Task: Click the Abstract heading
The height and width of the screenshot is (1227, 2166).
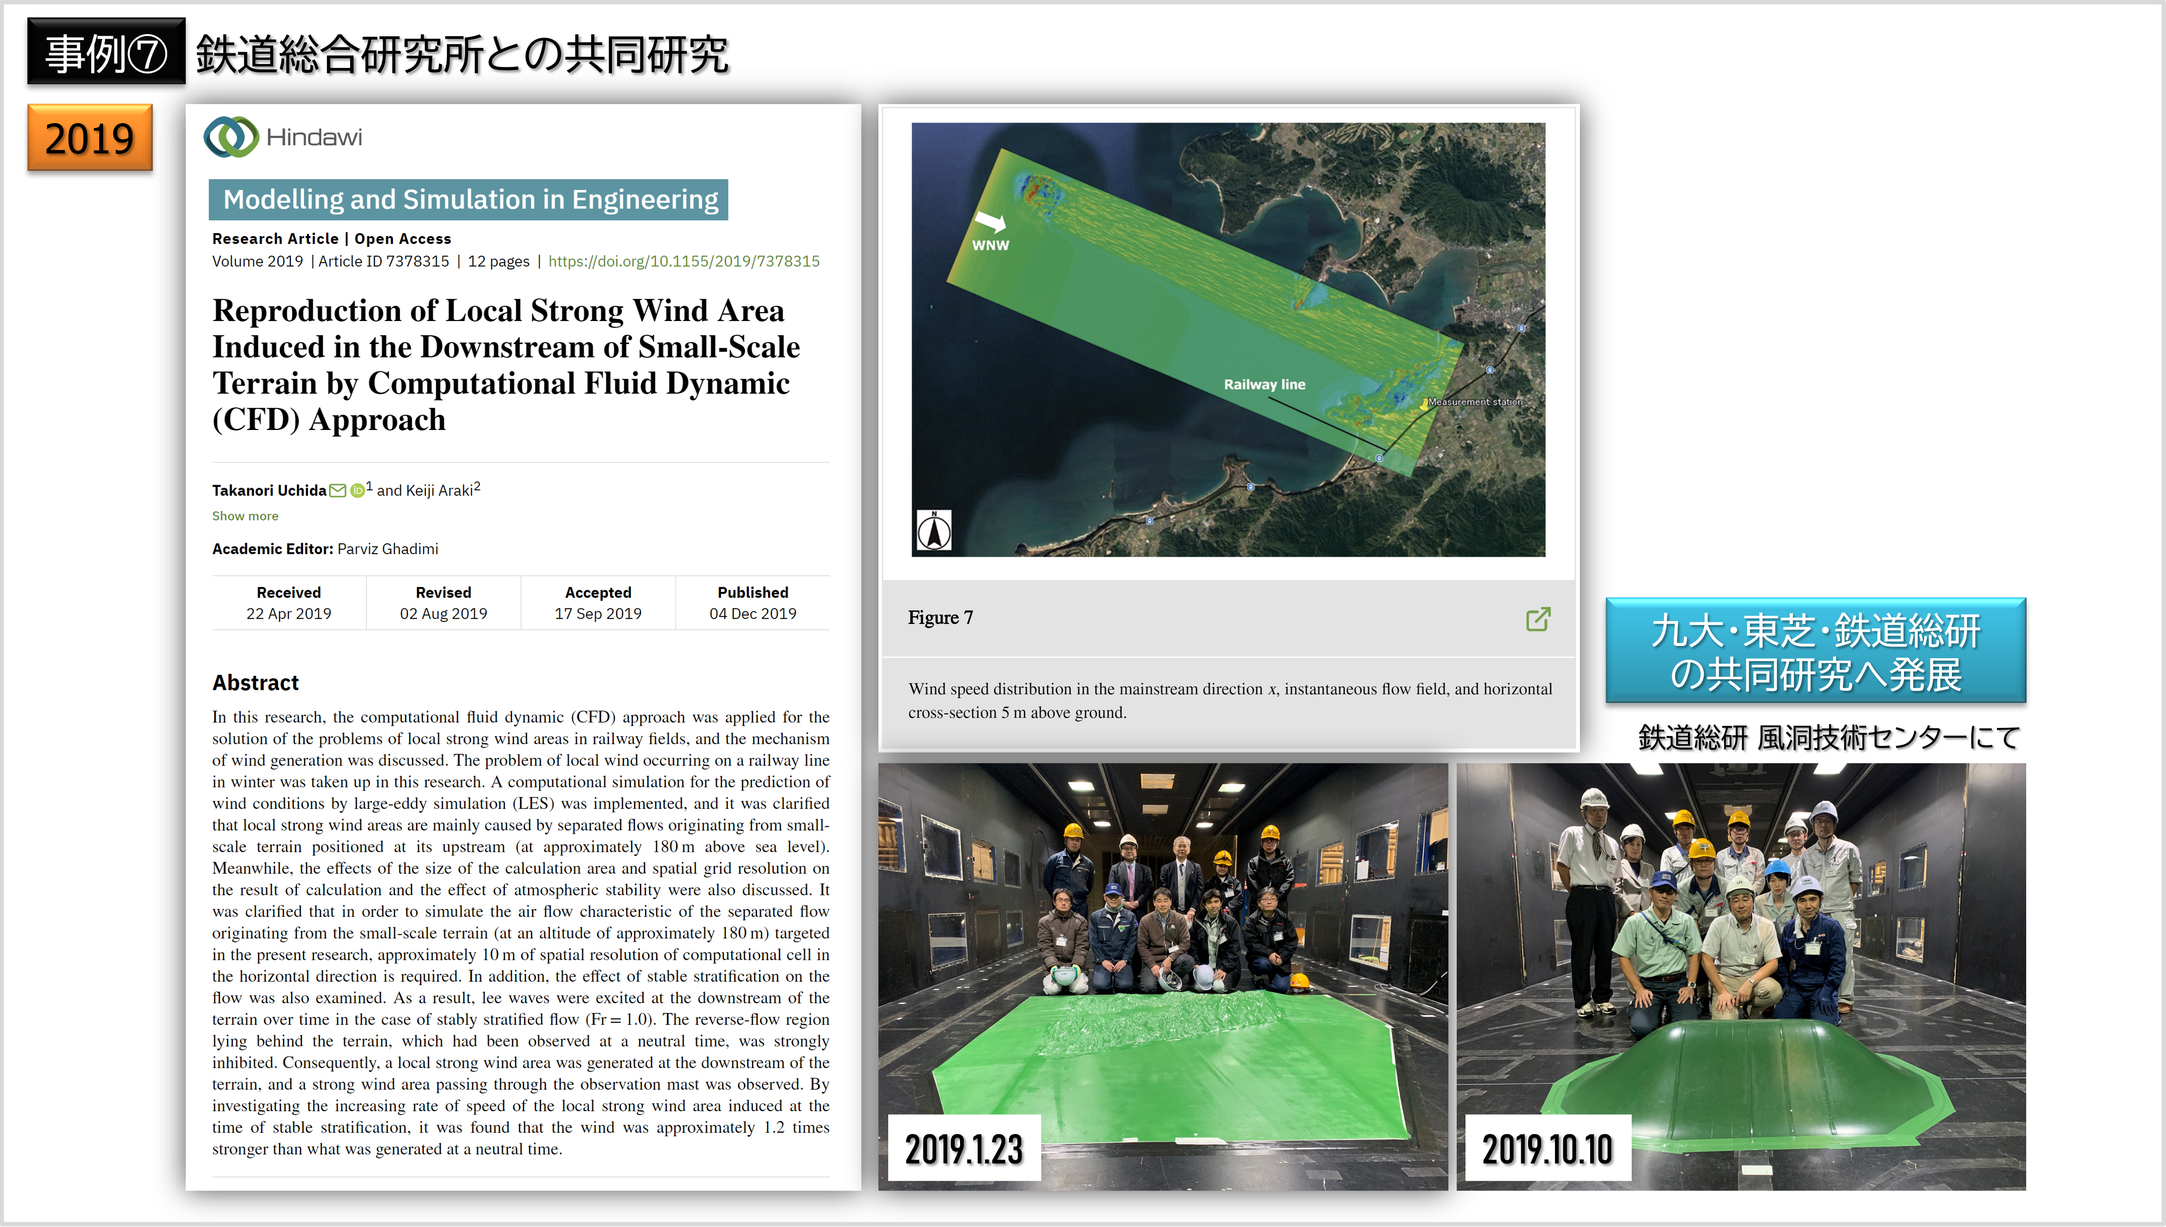Action: (255, 683)
